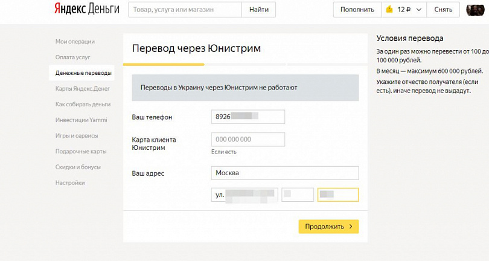Click the Карта клиента Юнистрим number field
The image size is (489, 261).
248,139
